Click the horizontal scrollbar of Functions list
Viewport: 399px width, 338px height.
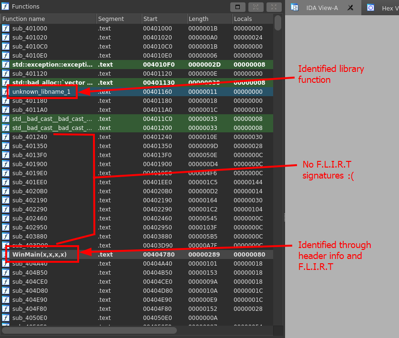click(89, 330)
